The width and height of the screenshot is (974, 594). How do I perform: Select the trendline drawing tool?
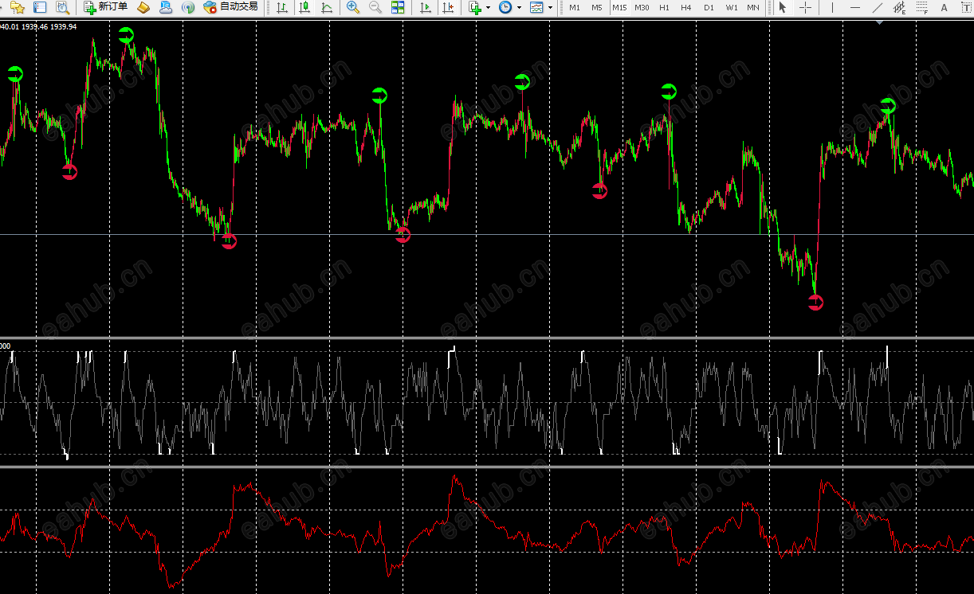[878, 7]
